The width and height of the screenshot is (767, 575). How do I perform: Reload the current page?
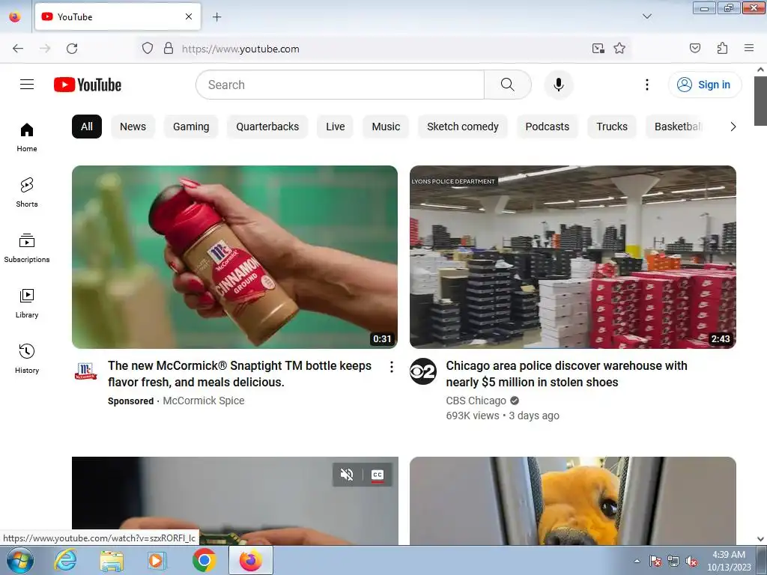click(72, 49)
